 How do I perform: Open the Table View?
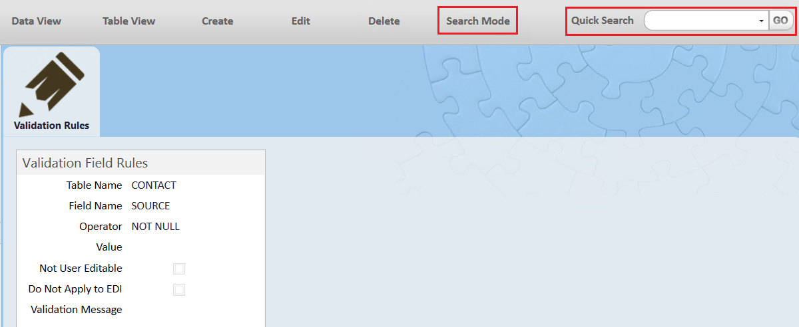[129, 21]
